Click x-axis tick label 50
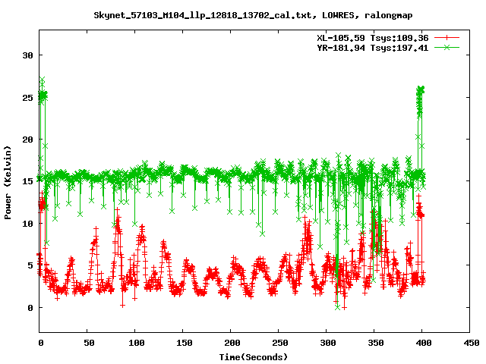 (89, 343)
